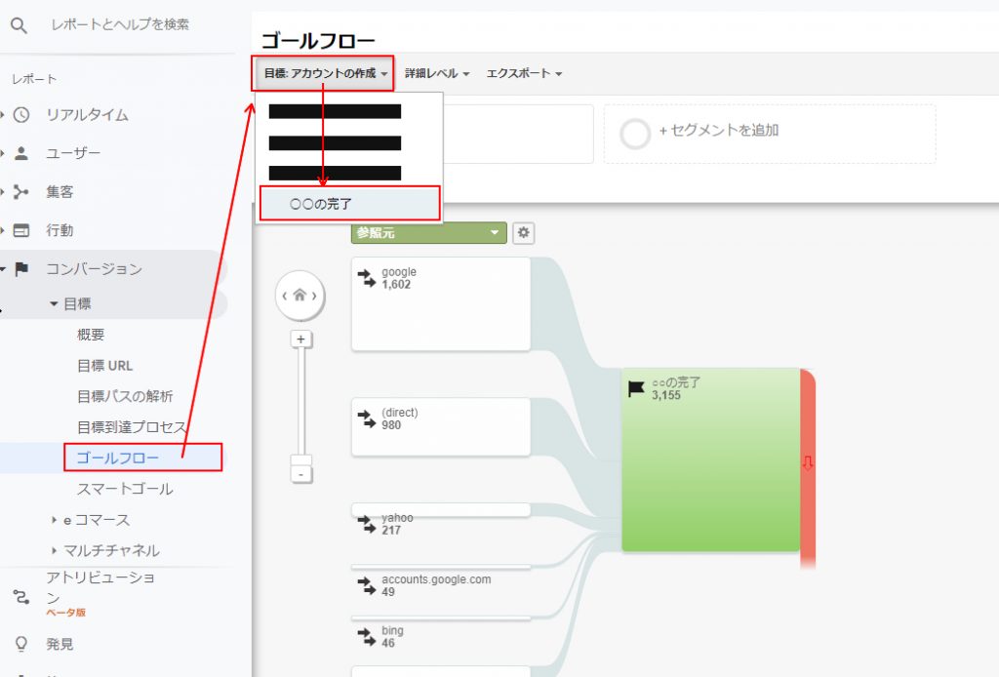Viewport: 999px width, 677px height.
Task: Click the 行動 behavior icon
Action: click(21, 231)
